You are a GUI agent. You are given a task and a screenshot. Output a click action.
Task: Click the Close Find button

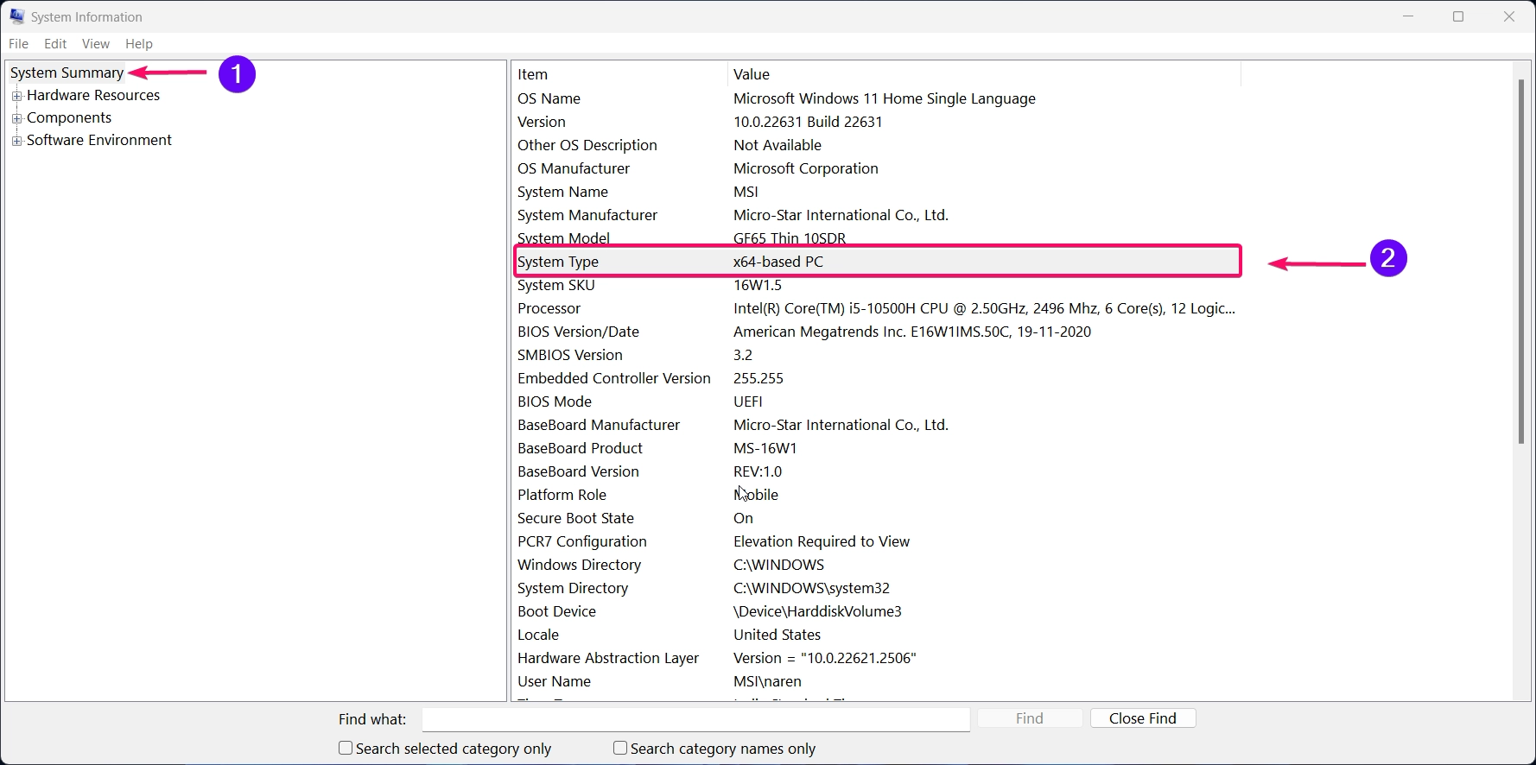pyautogui.click(x=1143, y=718)
